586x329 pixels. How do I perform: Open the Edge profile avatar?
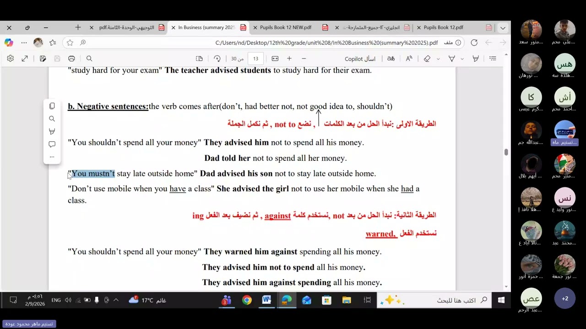click(x=38, y=42)
